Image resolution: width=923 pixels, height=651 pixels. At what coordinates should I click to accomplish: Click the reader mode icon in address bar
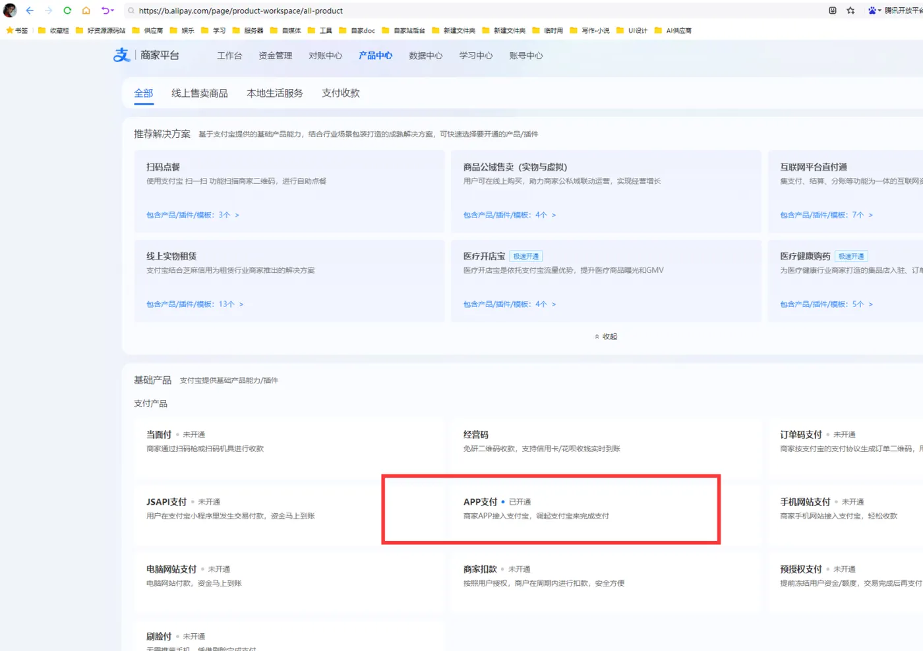[x=833, y=11]
